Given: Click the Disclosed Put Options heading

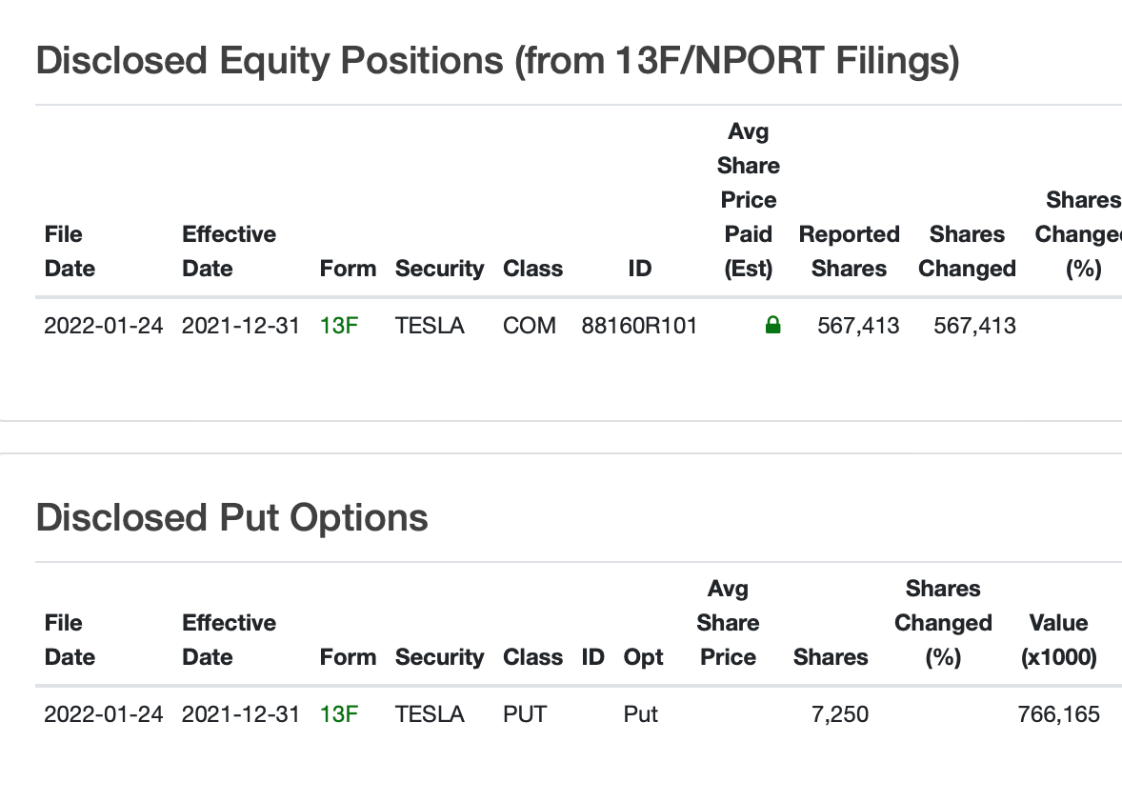Looking at the screenshot, I should (231, 517).
